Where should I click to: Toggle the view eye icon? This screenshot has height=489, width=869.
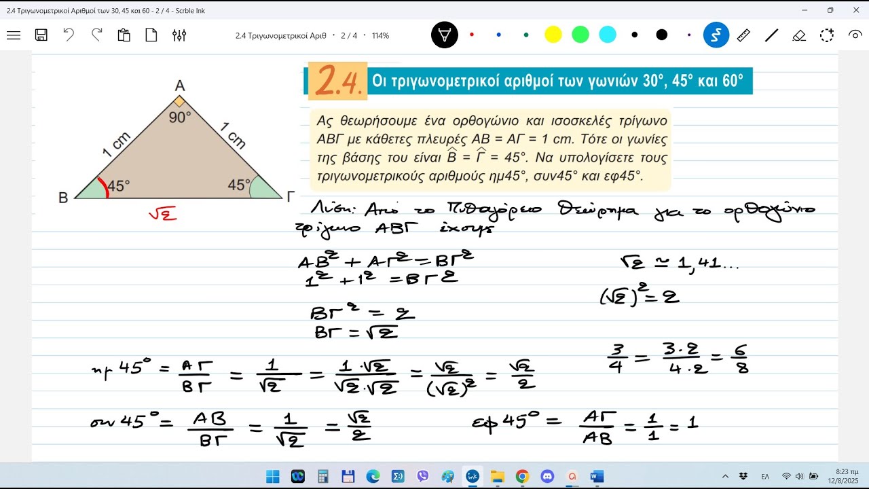click(x=855, y=35)
